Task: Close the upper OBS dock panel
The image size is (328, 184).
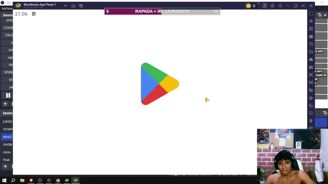Action: (x=325, y=15)
